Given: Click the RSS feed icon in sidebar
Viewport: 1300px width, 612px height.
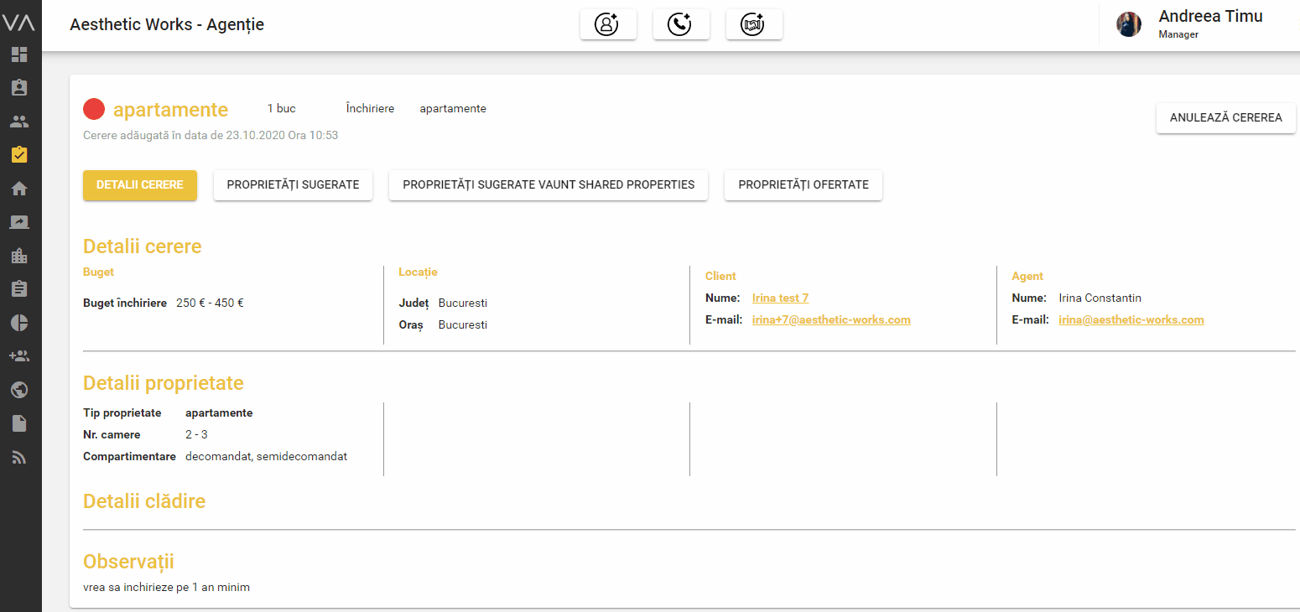Looking at the screenshot, I should (x=19, y=458).
